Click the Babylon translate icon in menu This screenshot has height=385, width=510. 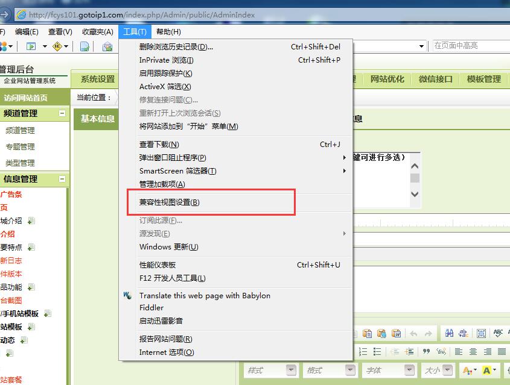coord(127,295)
